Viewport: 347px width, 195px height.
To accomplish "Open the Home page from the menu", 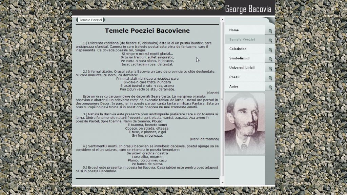I will (x=234, y=30).
